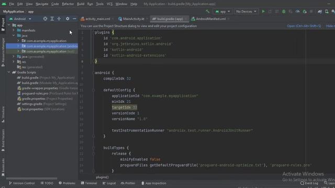Open the Device Manager phone icon
Screen dimensions: 335x188
click(x=327, y=11)
